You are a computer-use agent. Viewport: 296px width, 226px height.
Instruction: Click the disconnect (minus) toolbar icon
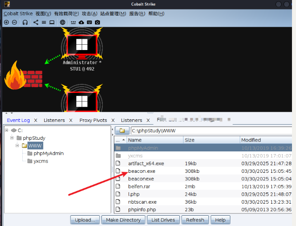pos(14,22)
